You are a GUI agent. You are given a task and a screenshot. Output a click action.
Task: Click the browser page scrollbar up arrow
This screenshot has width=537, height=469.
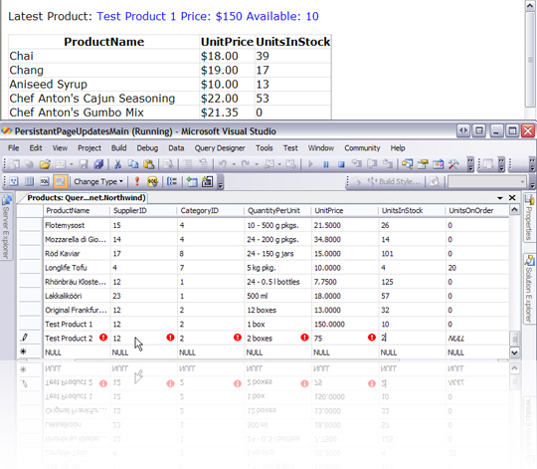pos(530,6)
